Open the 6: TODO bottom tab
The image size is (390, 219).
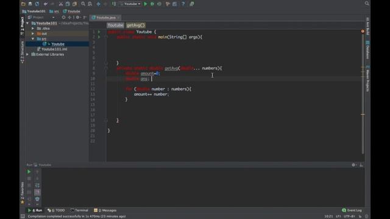(x=56, y=210)
